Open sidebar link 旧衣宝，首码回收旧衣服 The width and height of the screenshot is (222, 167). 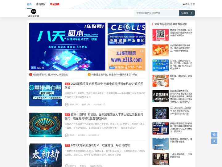[x=181, y=64]
